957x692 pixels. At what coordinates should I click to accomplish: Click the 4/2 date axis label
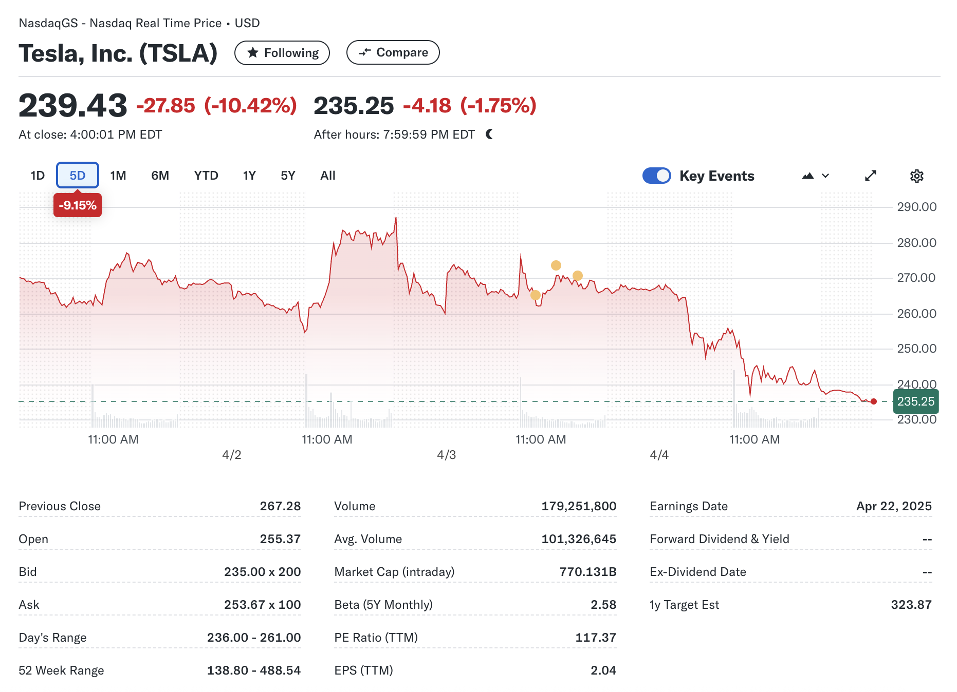(x=232, y=455)
